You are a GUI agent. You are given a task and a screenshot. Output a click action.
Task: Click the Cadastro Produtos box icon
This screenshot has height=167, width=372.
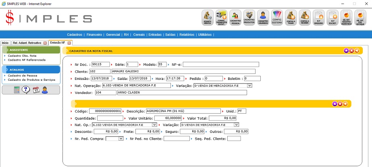coord(249,18)
